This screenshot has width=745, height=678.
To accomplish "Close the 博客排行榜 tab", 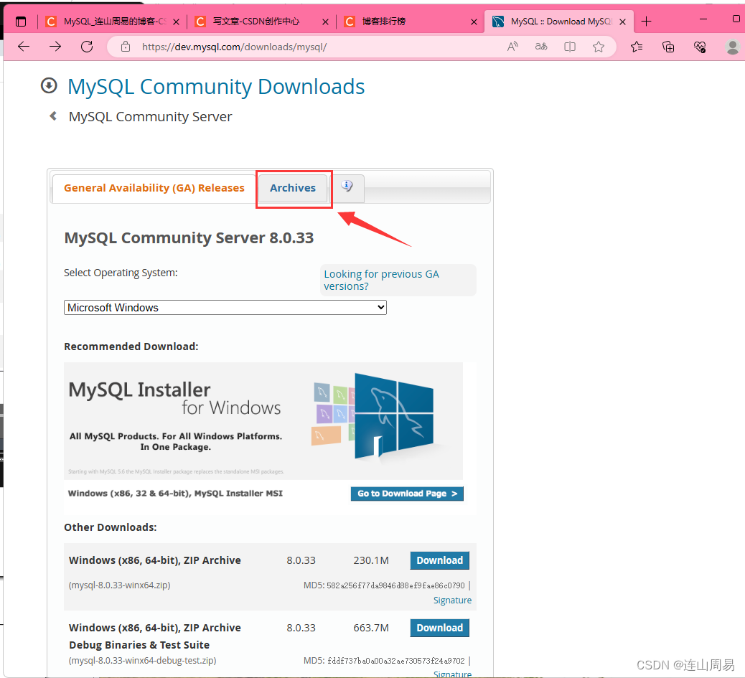I will click(x=474, y=22).
